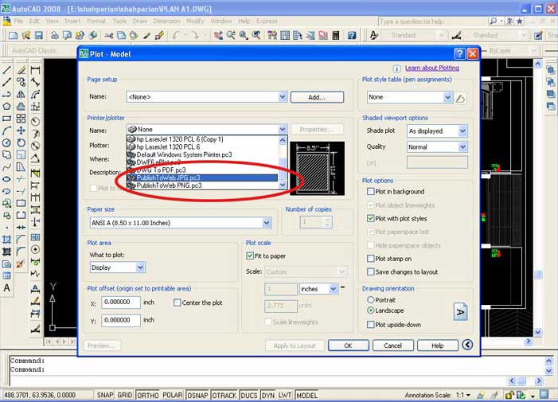The height and width of the screenshot is (402, 558).
Task: Open the Modify menu
Action: 195,21
